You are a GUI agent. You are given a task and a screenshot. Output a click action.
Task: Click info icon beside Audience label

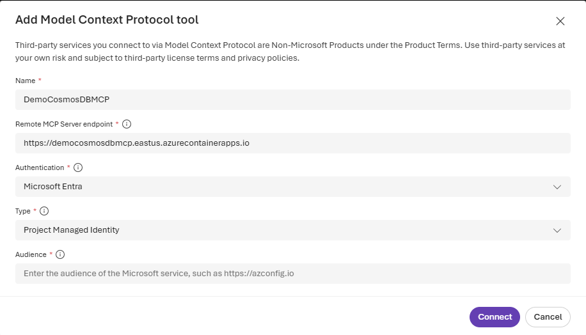60,254
